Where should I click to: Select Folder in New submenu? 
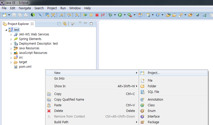point(173,86)
